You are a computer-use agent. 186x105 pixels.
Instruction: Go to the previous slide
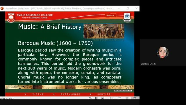[90, 98]
